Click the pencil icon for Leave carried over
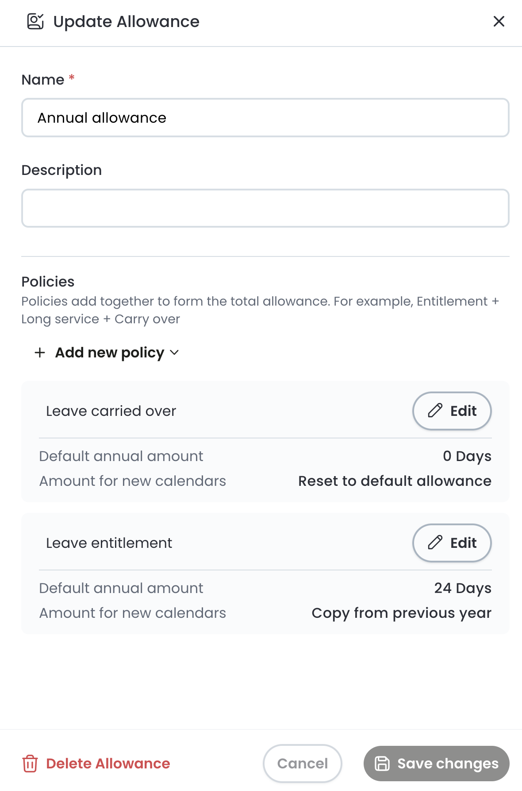 tap(435, 411)
